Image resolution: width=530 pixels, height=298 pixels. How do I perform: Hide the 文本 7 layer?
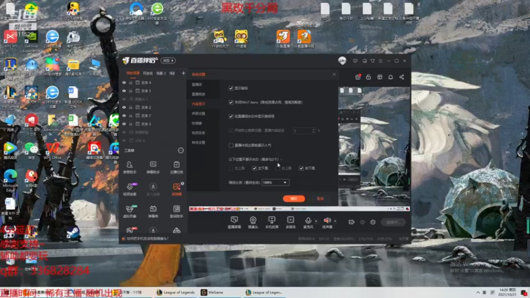pos(124,115)
